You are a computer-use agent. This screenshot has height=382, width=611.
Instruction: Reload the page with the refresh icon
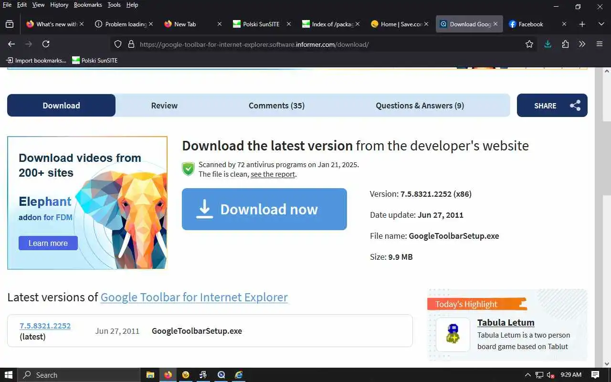[46, 44]
